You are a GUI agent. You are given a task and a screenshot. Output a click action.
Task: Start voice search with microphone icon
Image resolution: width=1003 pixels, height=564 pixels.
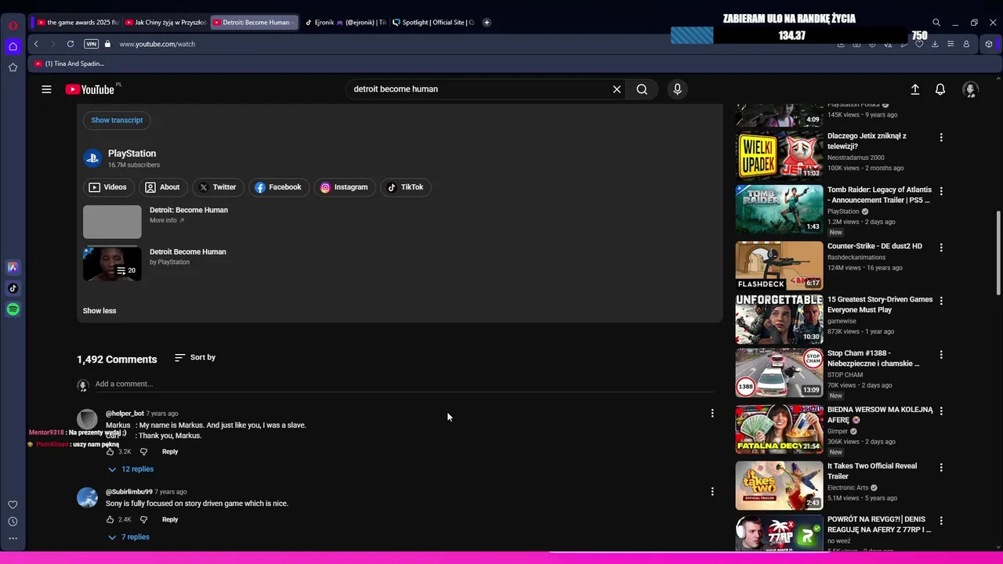point(678,89)
